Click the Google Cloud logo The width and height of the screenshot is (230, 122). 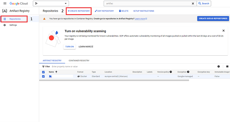tap(19, 4)
